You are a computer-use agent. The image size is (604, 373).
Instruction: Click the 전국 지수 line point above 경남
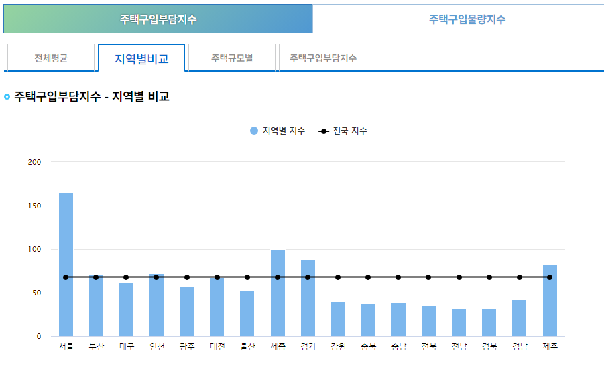[520, 277]
